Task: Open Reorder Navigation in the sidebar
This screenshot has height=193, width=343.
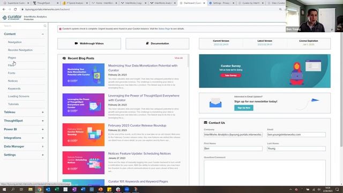Action: [20, 50]
